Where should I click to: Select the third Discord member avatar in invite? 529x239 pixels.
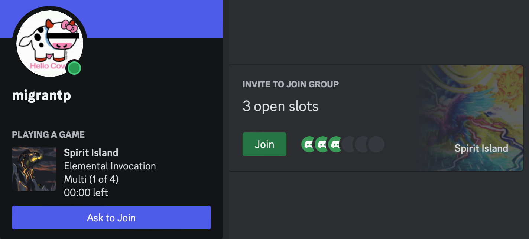tap(335, 144)
